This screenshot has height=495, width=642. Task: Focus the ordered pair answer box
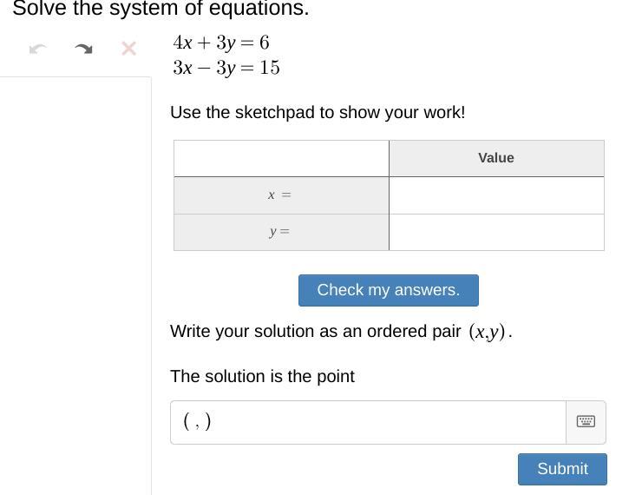pyautogui.click(x=368, y=422)
